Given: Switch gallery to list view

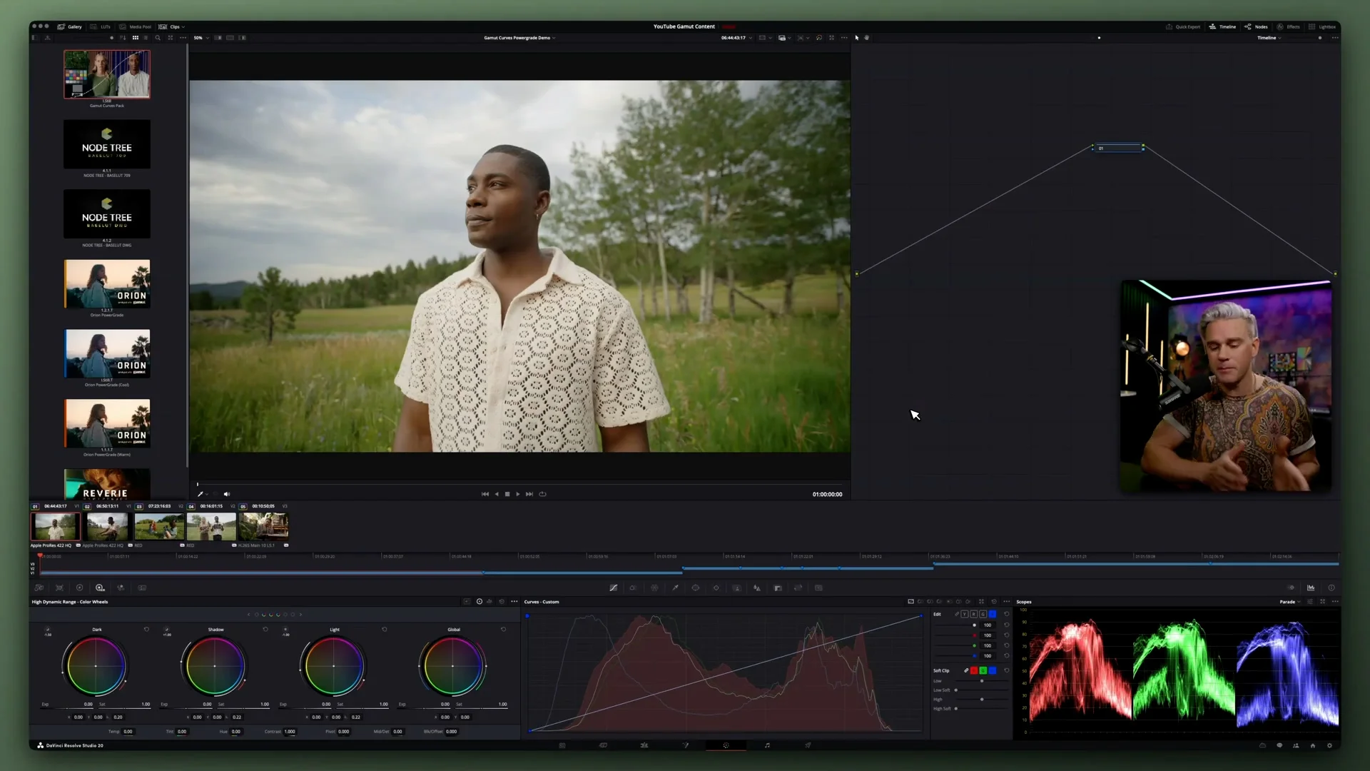Looking at the screenshot, I should click(x=146, y=38).
